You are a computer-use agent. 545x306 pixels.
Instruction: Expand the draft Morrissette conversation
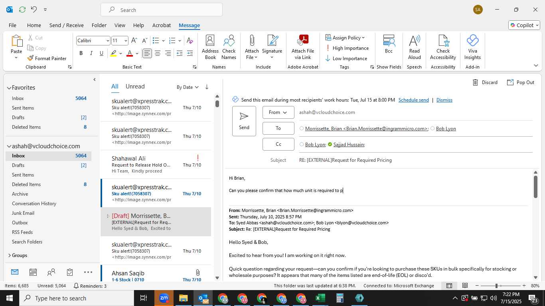pos(108,216)
